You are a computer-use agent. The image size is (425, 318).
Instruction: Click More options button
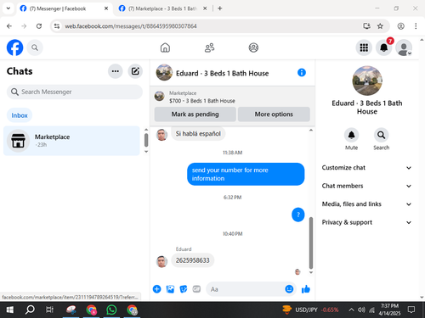[x=274, y=114]
